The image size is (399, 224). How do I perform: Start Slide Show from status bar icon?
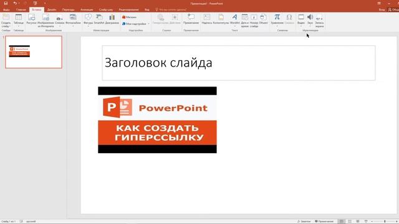(366, 222)
